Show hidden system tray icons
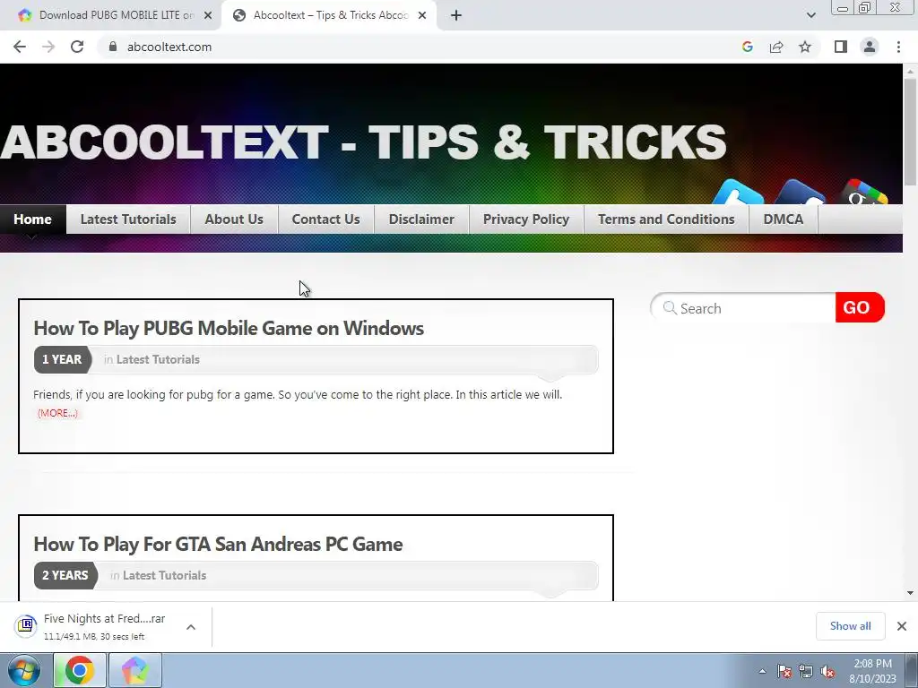Screen dimensions: 918x688 [762, 671]
